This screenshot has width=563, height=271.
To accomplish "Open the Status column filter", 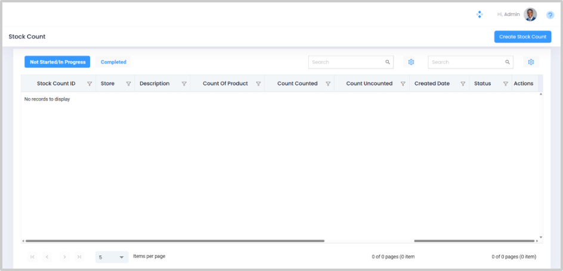I will (506, 84).
